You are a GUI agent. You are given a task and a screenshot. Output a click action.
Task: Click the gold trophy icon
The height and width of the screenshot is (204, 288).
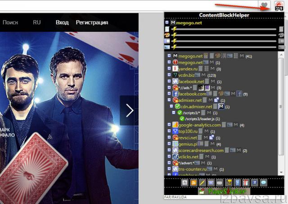pyautogui.click(x=229, y=182)
